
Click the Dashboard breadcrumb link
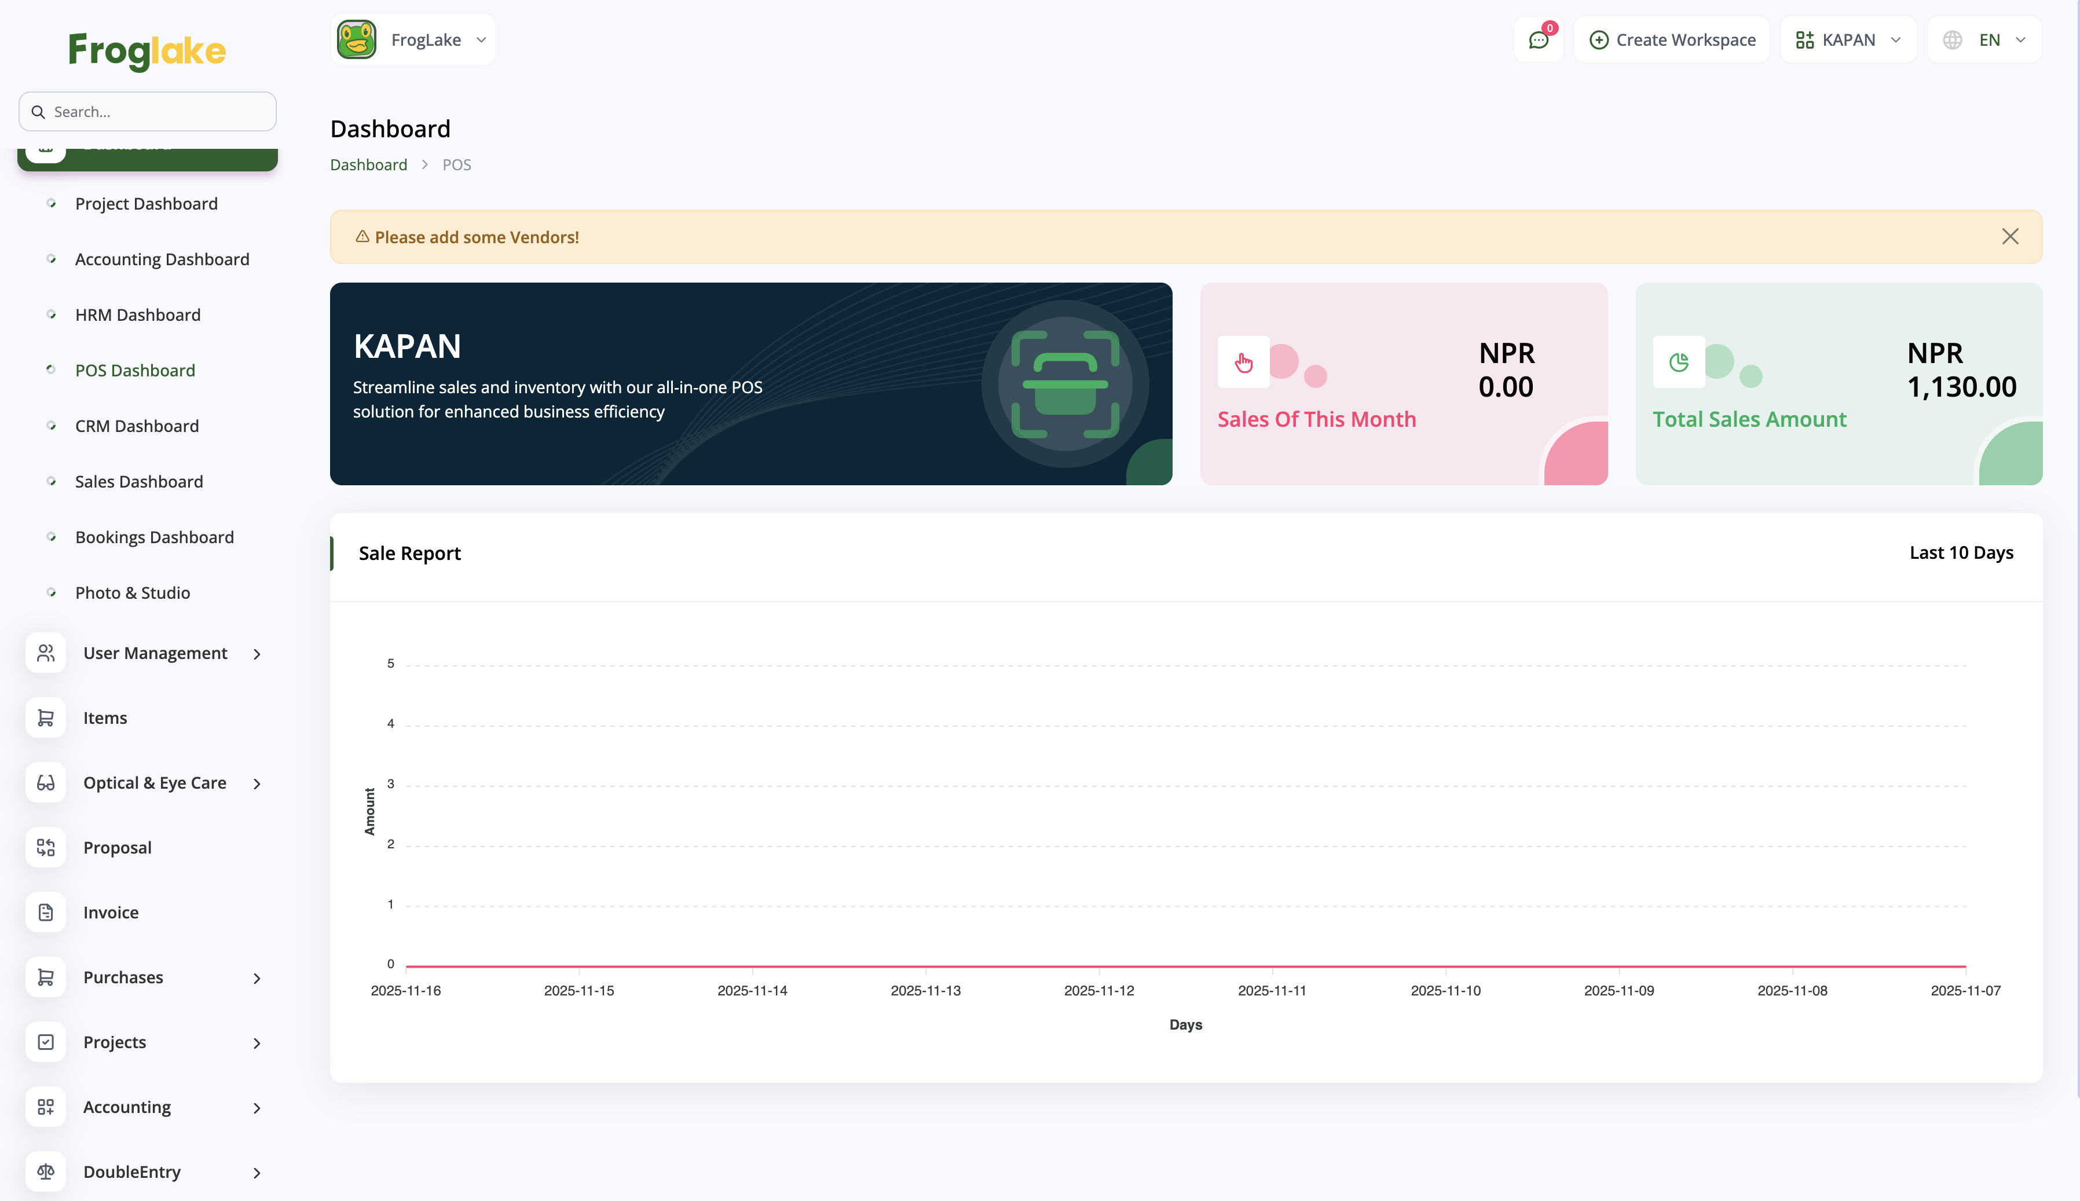click(368, 165)
